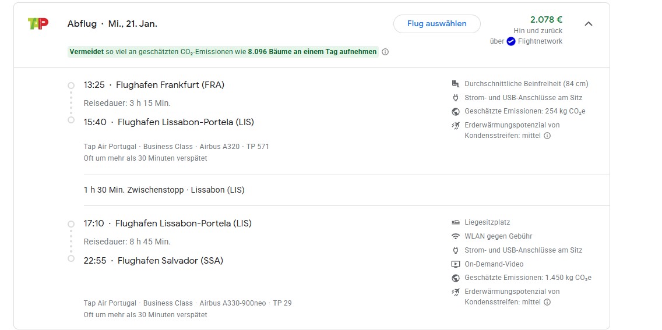Click the 13:25 Flughafen Frankfurt departure line
Screen dimensions: 662x330
[154, 85]
